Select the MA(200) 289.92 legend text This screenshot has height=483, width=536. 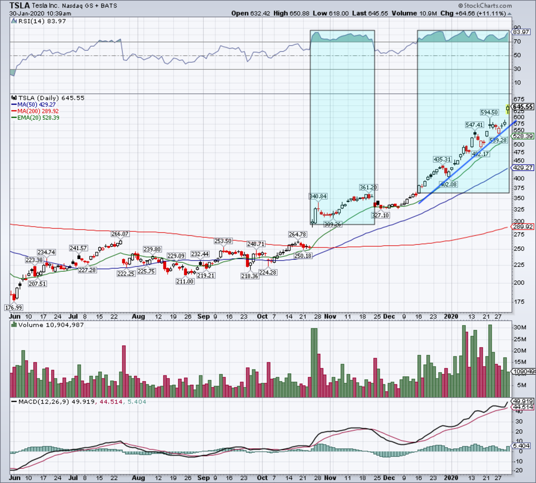coord(38,111)
